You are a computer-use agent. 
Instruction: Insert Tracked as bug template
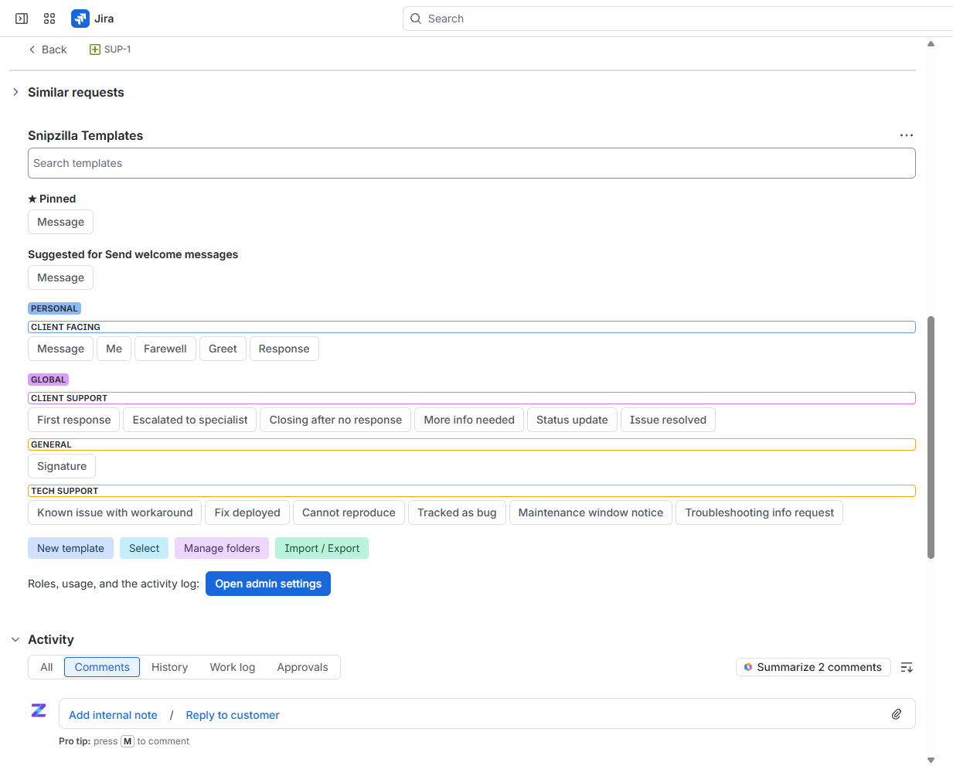tap(457, 512)
